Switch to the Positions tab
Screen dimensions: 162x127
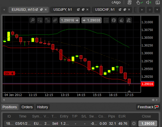click(x=10, y=107)
